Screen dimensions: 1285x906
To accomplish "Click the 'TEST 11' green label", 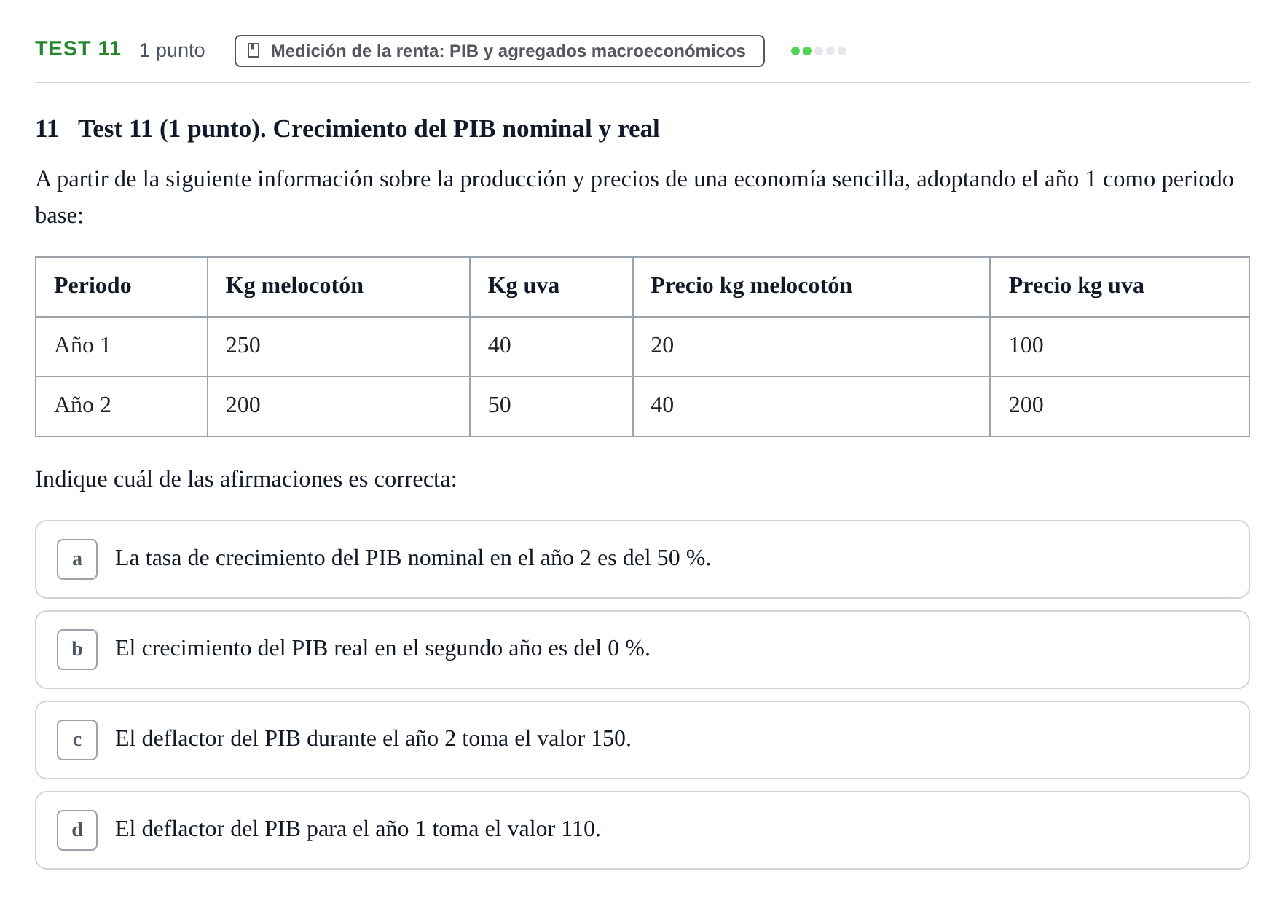I will coord(78,49).
